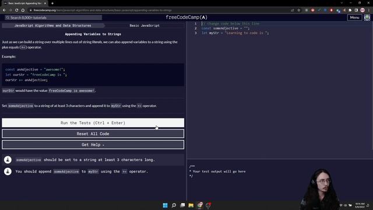373x210 pixels.
Task: Click the taskbar clock and date
Action: pyautogui.click(x=360, y=205)
